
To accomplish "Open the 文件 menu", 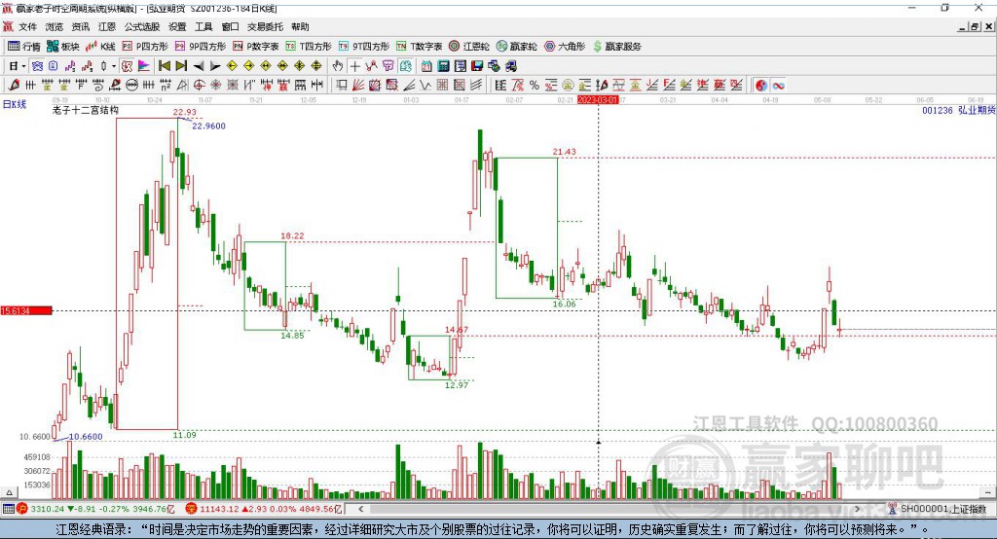I will pyautogui.click(x=27, y=26).
